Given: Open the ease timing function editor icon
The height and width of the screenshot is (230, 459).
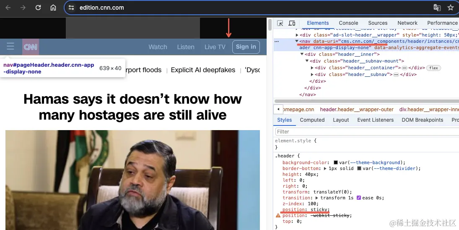Looking at the screenshot, I should [359, 198].
